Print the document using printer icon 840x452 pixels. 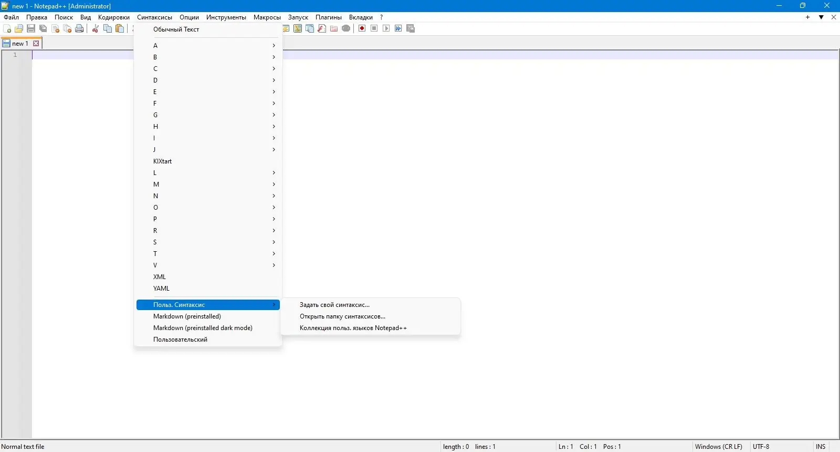(x=79, y=28)
